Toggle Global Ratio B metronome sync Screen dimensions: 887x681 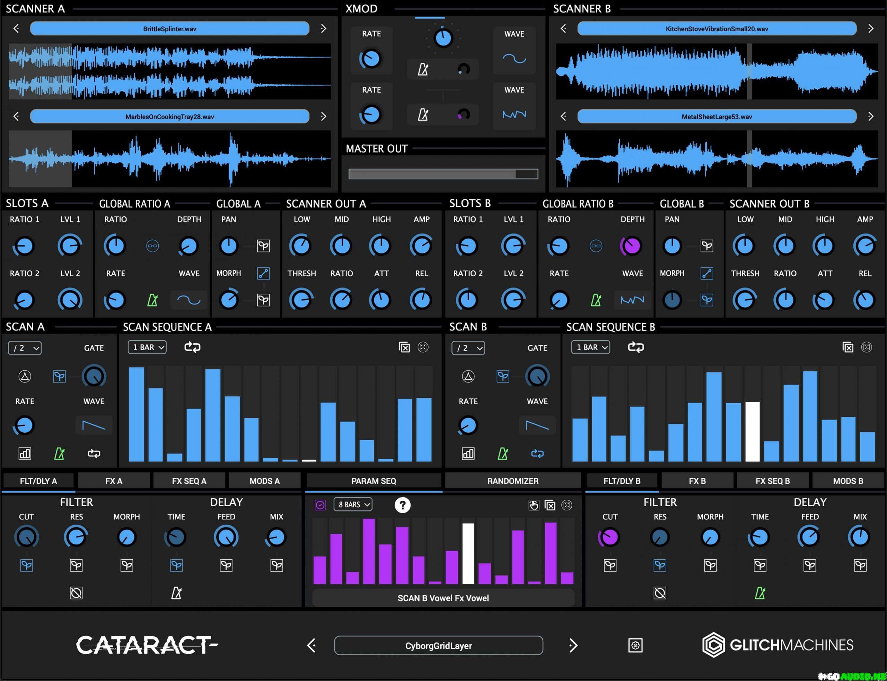pyautogui.click(x=596, y=300)
